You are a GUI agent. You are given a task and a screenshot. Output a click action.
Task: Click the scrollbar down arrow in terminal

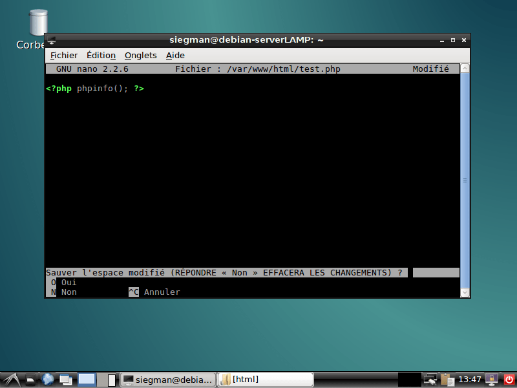point(465,293)
